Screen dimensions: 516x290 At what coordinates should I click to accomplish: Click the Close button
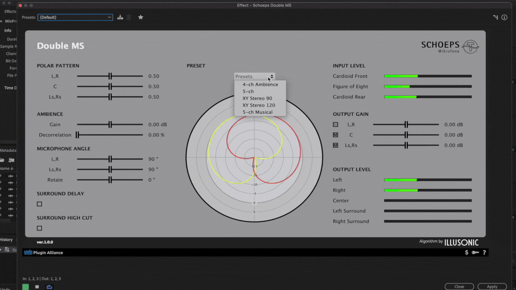click(459, 287)
